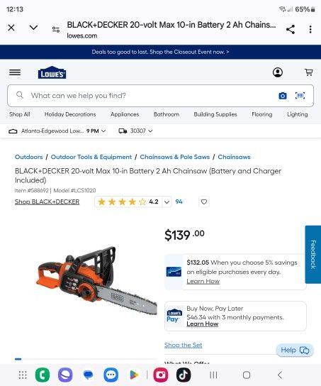Screen dimensions: 321x386
Task: Open the shopping cart
Action: point(309,72)
